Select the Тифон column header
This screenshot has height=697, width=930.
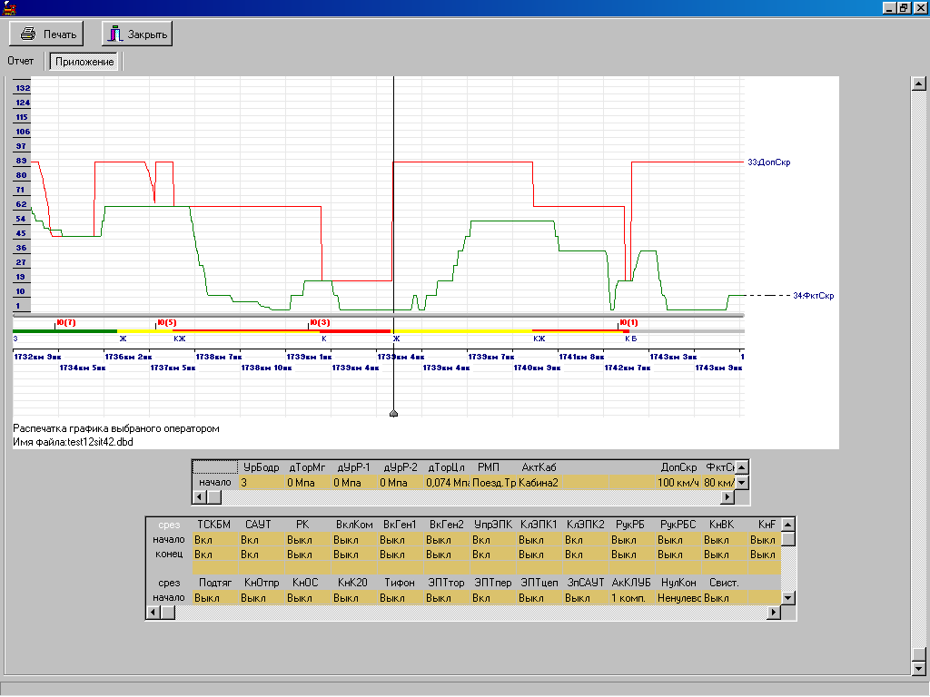[400, 583]
